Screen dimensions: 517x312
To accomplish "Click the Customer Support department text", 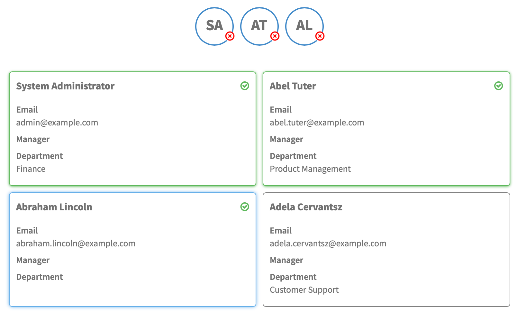I will pos(304,290).
